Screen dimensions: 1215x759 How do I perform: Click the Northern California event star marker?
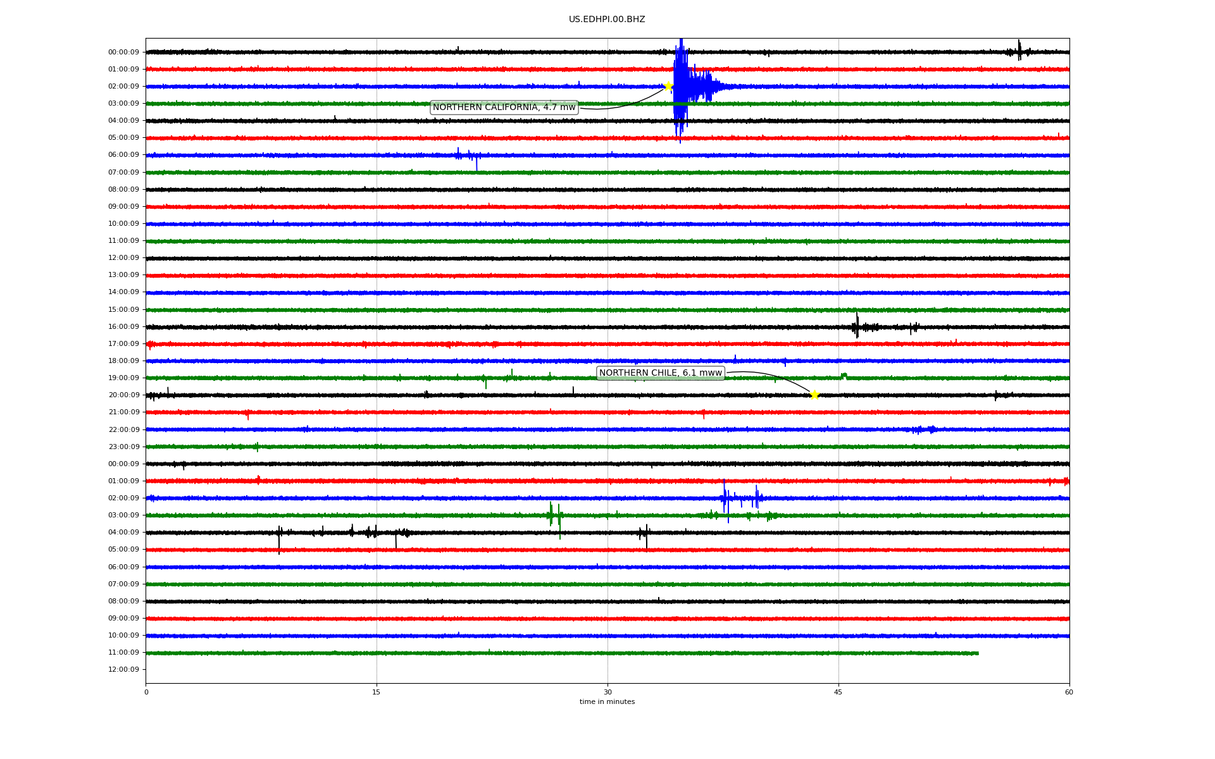668,86
